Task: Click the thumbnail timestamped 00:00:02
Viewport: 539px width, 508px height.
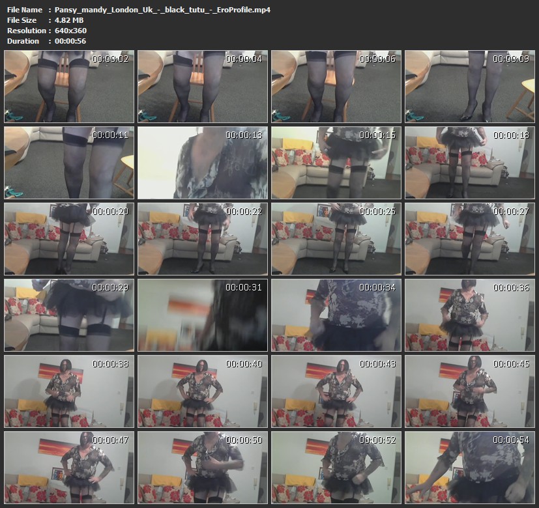Action: point(69,87)
